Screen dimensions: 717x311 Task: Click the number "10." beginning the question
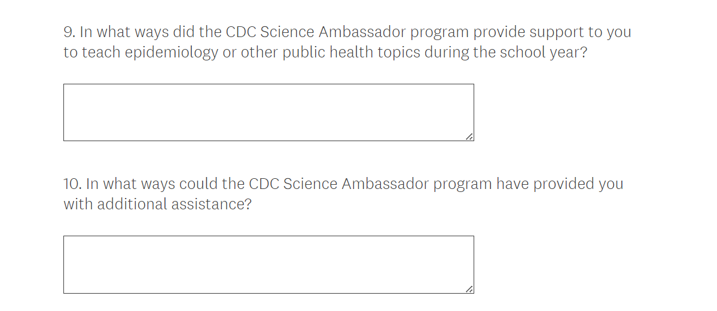72,184
